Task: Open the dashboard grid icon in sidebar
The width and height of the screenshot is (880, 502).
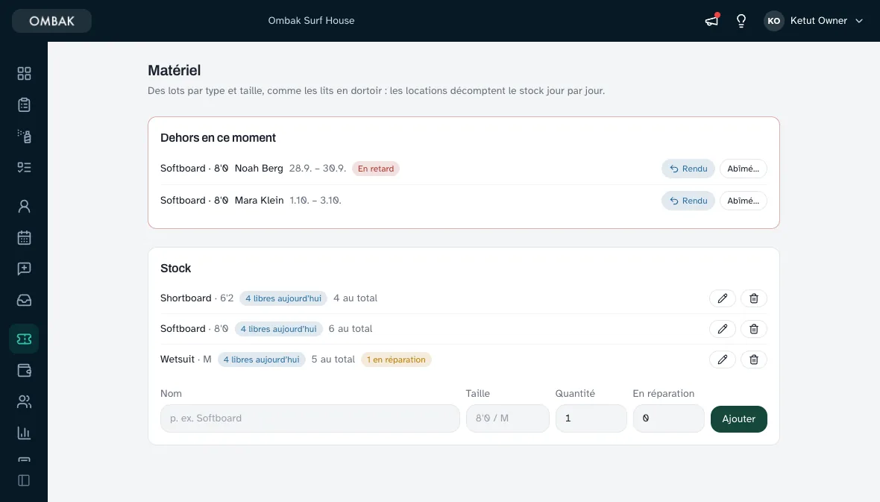Action: click(24, 74)
